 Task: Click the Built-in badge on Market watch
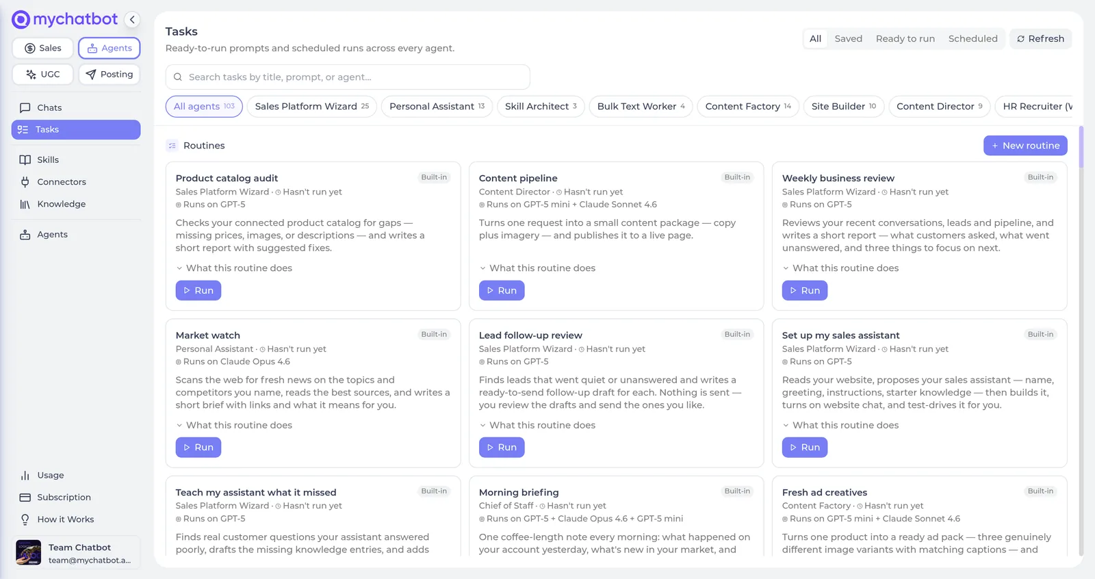click(x=434, y=335)
